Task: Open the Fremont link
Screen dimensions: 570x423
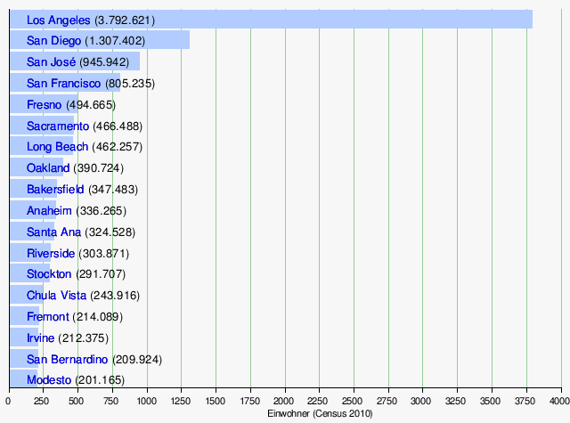Action: [47, 317]
